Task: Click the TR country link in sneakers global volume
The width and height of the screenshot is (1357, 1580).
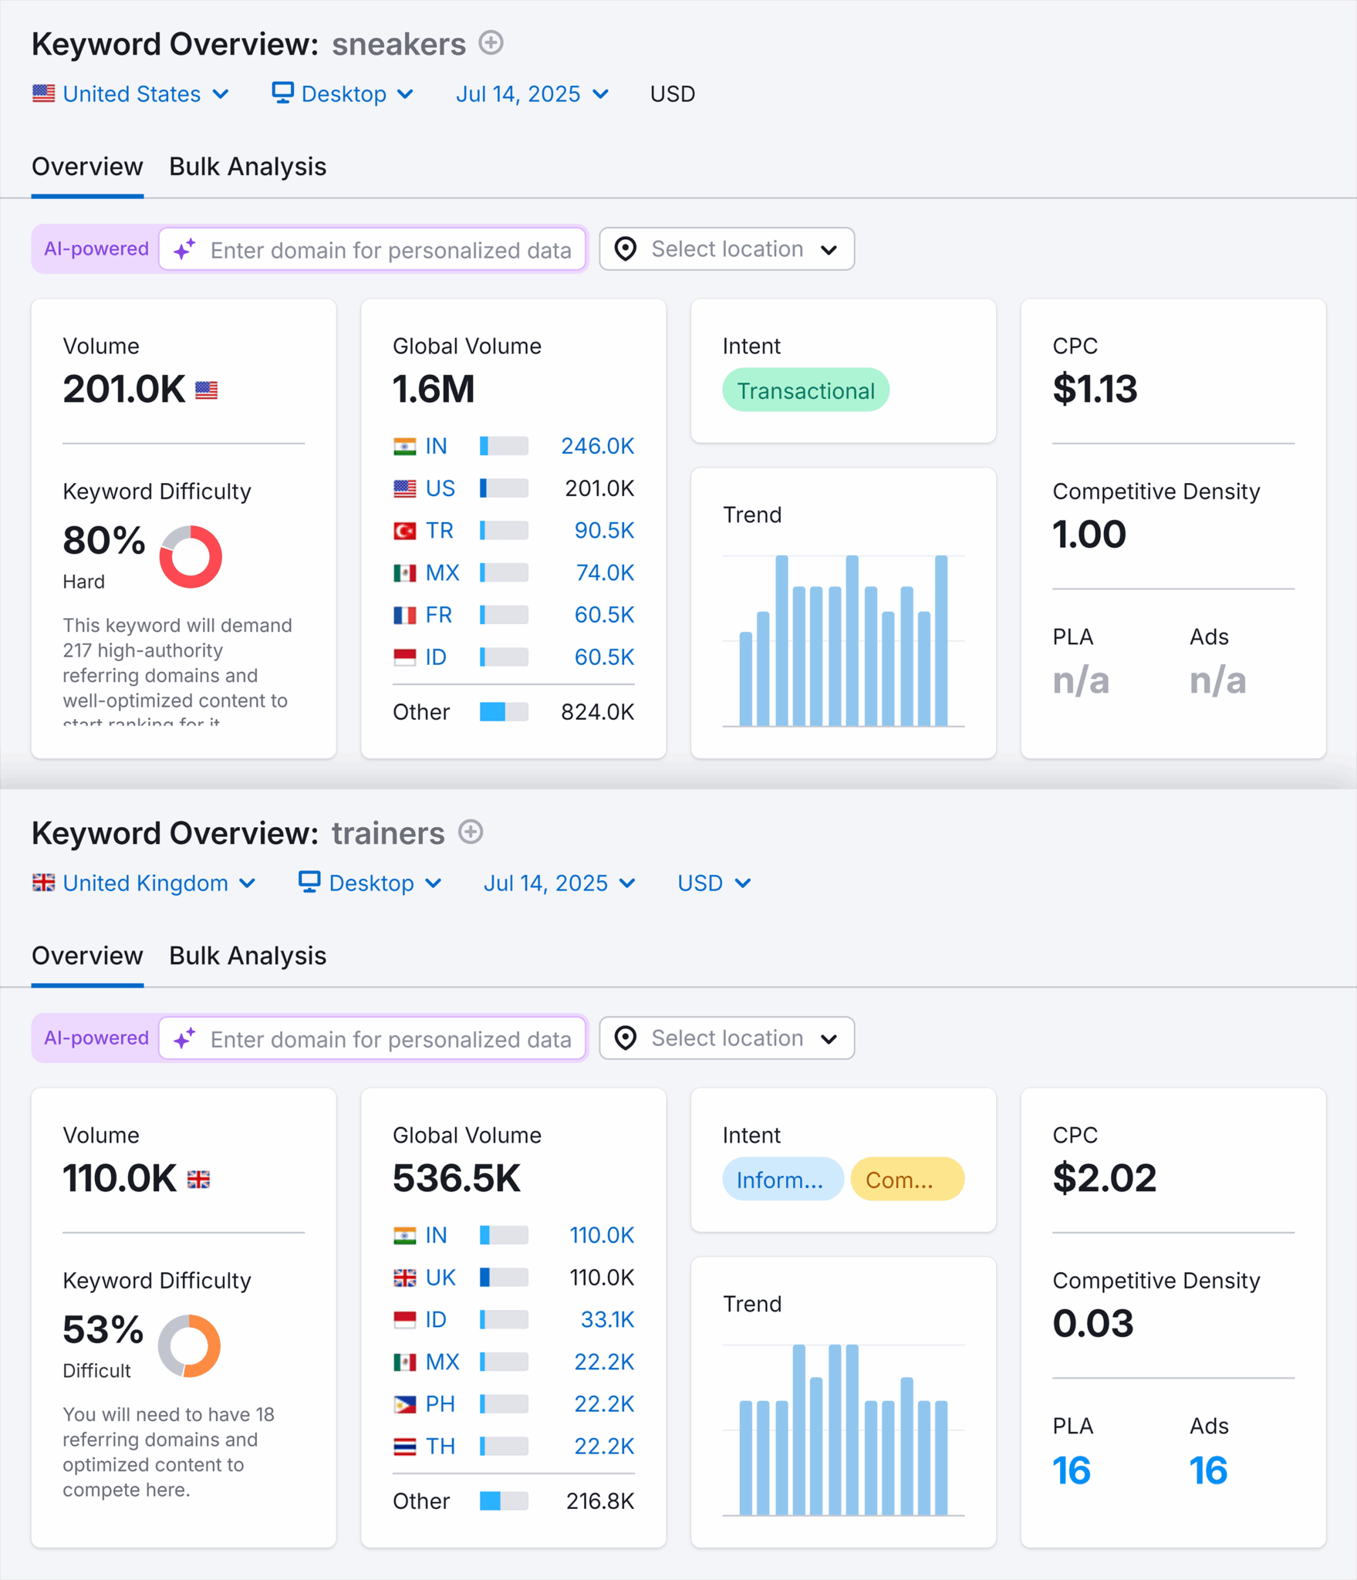Action: (439, 531)
